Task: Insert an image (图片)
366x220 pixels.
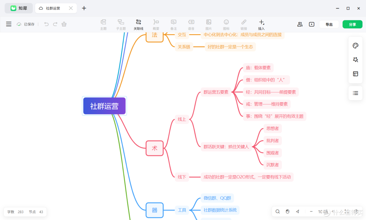Action: pyautogui.click(x=209, y=25)
